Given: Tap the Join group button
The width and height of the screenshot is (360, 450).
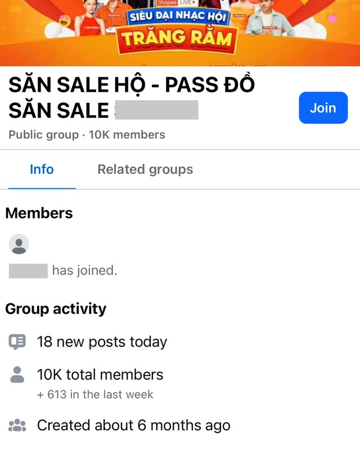Looking at the screenshot, I should [x=323, y=108].
